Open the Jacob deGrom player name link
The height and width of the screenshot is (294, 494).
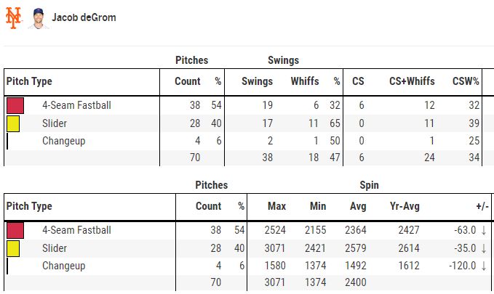point(84,17)
